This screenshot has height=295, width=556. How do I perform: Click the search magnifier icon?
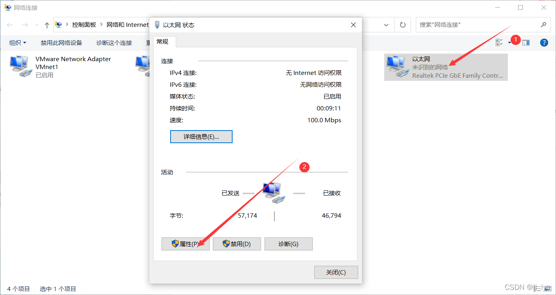pos(543,24)
